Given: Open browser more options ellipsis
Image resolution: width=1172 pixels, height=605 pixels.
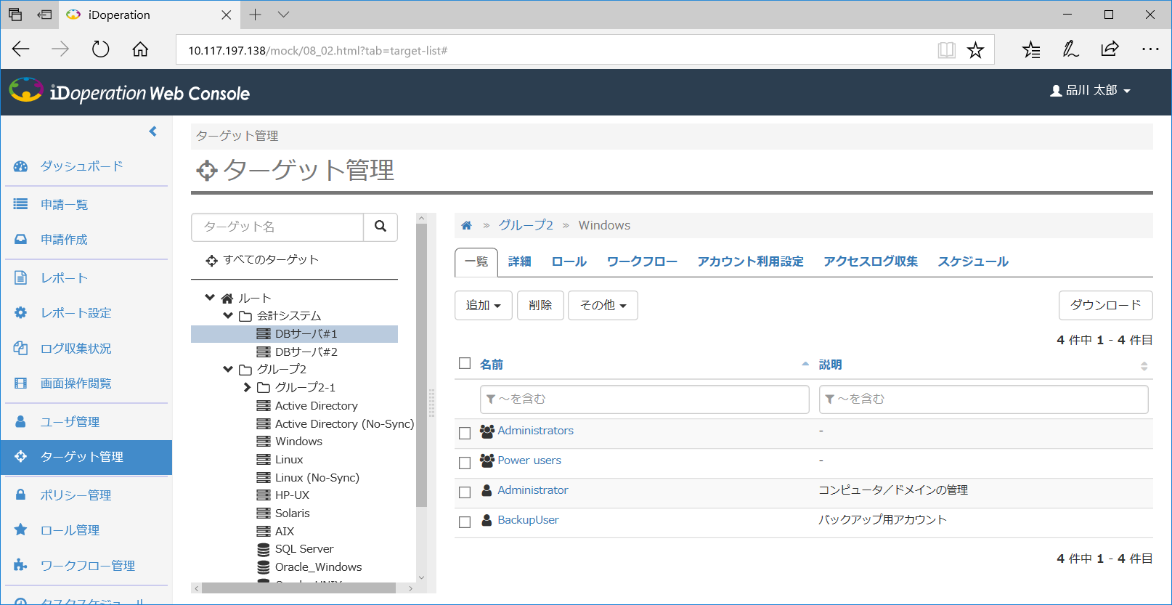Looking at the screenshot, I should click(x=1150, y=49).
